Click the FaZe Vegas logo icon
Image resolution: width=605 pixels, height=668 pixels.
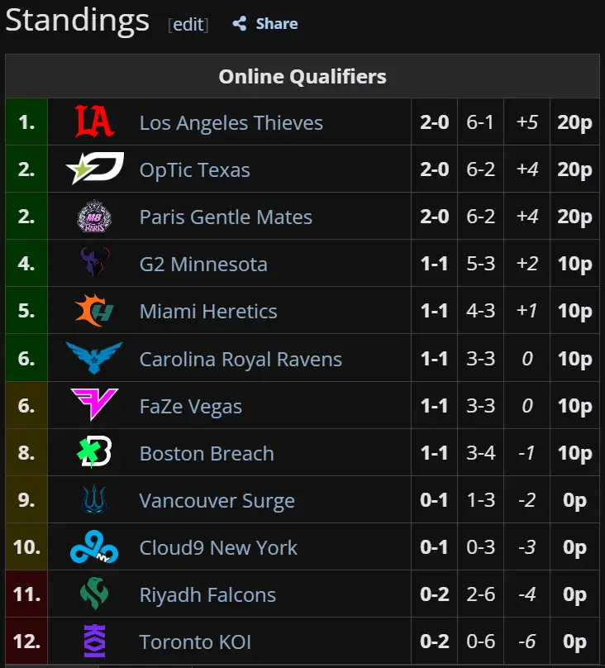click(94, 406)
